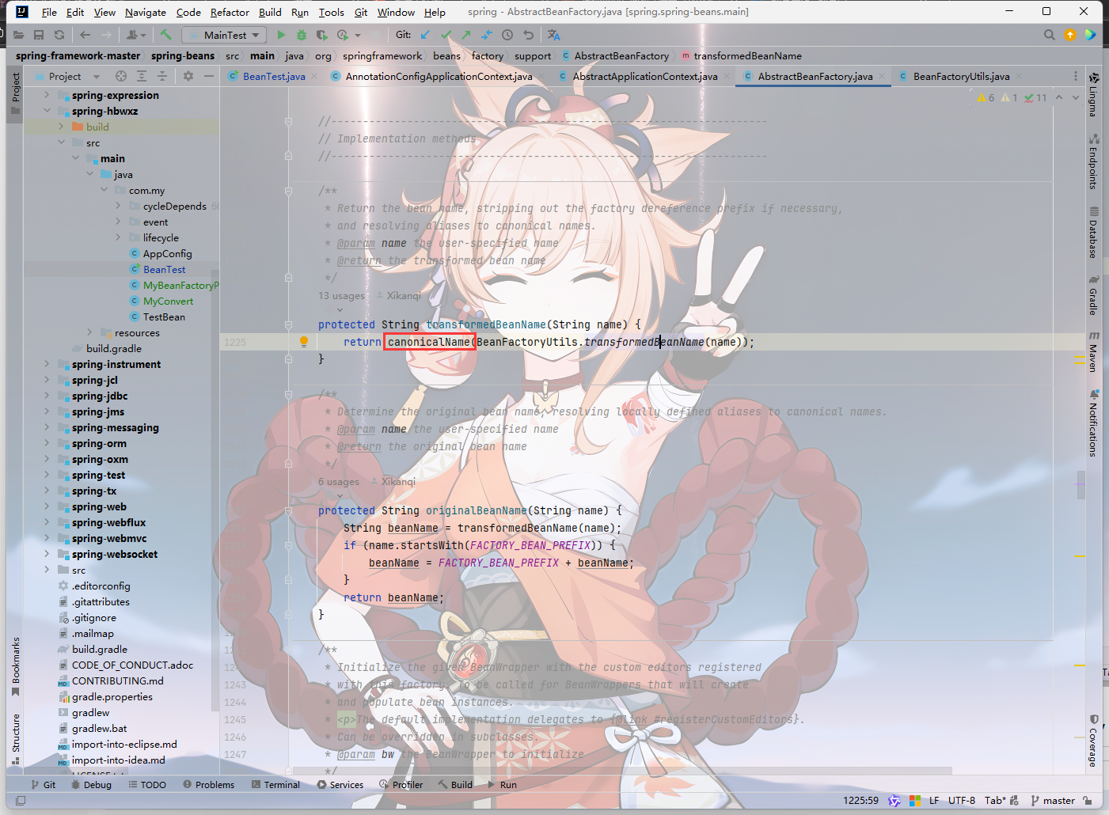Hide the Project panel with minus icon
1109x815 pixels.
coord(209,76)
